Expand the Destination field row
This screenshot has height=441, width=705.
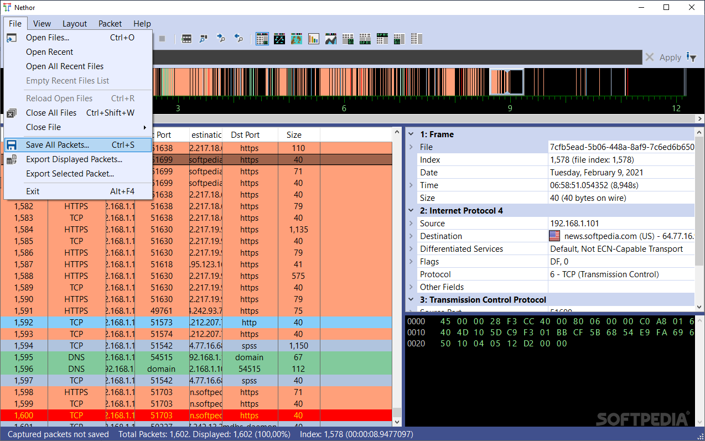pos(411,236)
